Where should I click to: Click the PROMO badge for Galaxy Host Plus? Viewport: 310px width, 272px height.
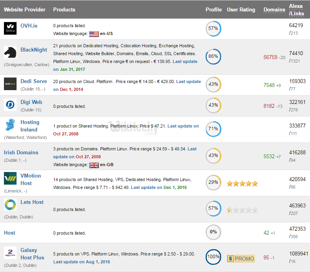pyautogui.click(x=241, y=259)
